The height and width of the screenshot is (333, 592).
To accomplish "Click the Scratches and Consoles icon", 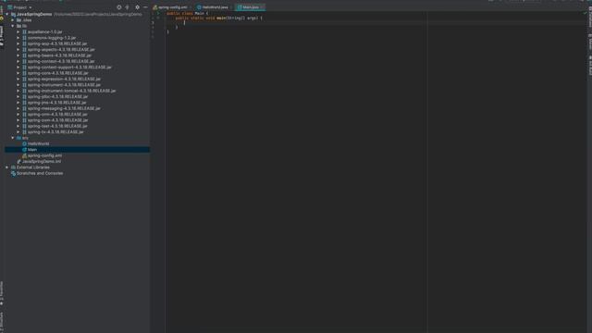I will pyautogui.click(x=13, y=173).
